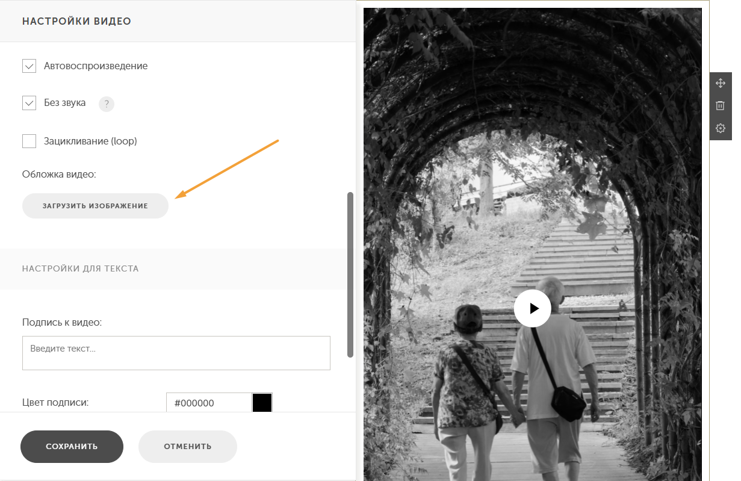The height and width of the screenshot is (481, 741).
Task: Show help tooltip beside Без звука
Action: pos(107,104)
